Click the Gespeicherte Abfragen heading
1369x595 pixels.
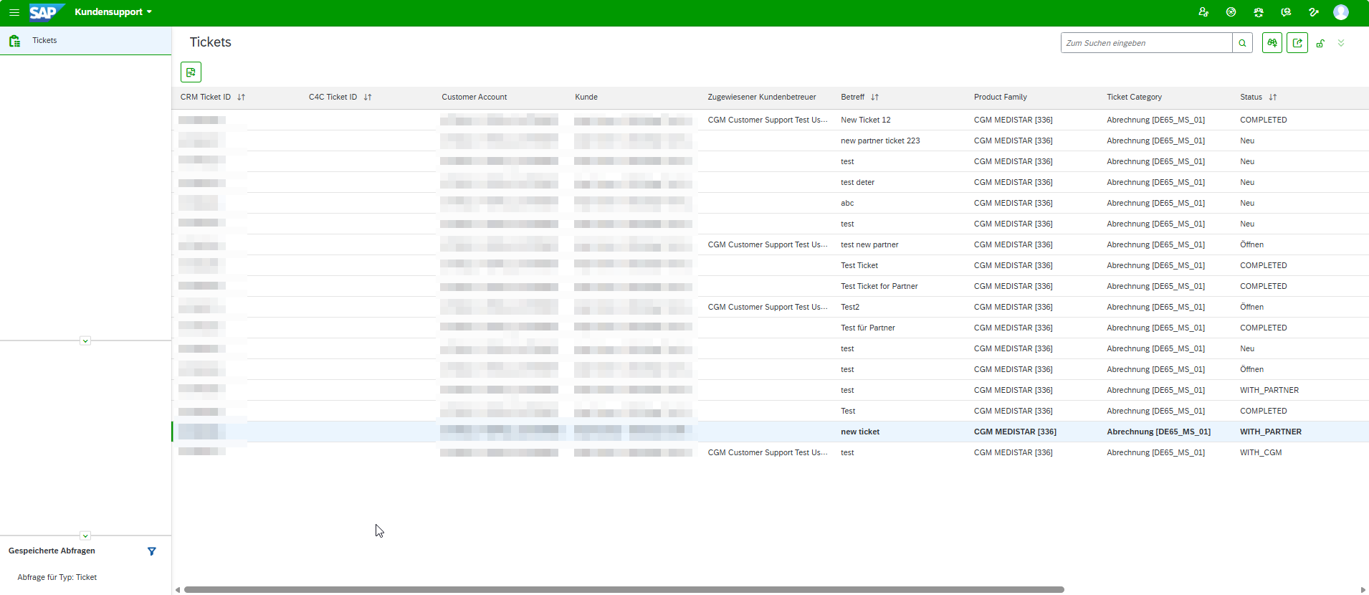point(52,551)
